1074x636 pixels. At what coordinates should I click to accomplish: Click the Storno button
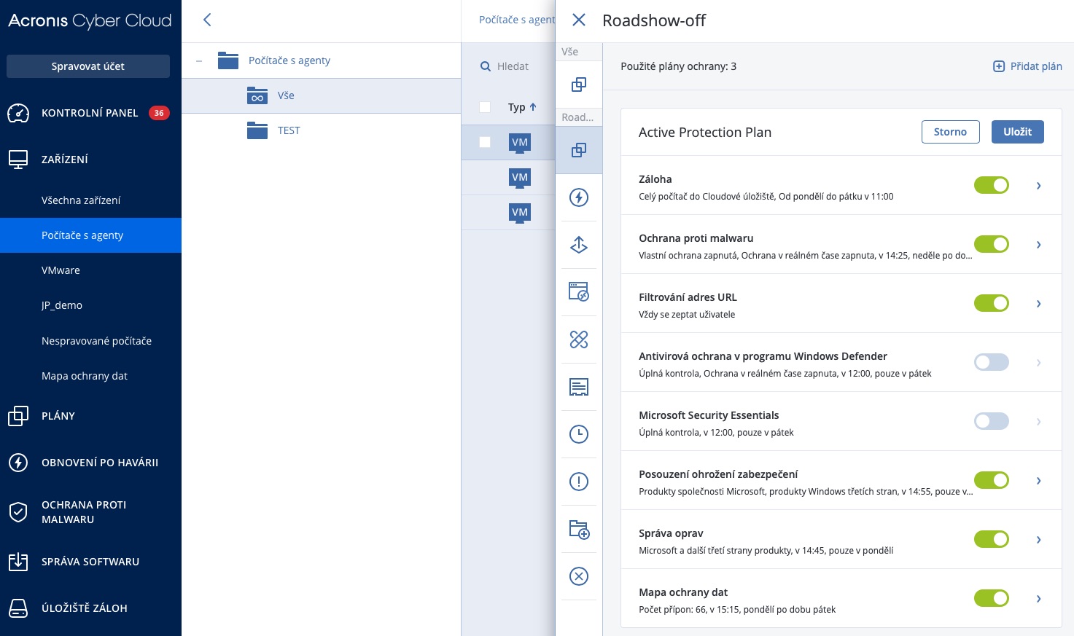pos(951,132)
